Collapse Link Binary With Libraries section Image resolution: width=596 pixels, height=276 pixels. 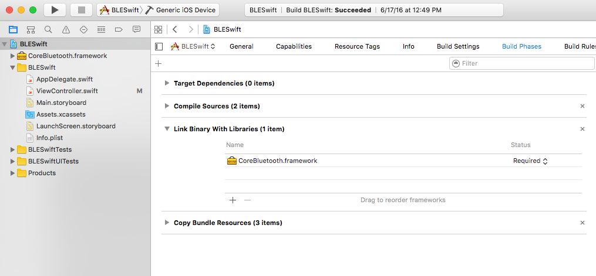[167, 129]
